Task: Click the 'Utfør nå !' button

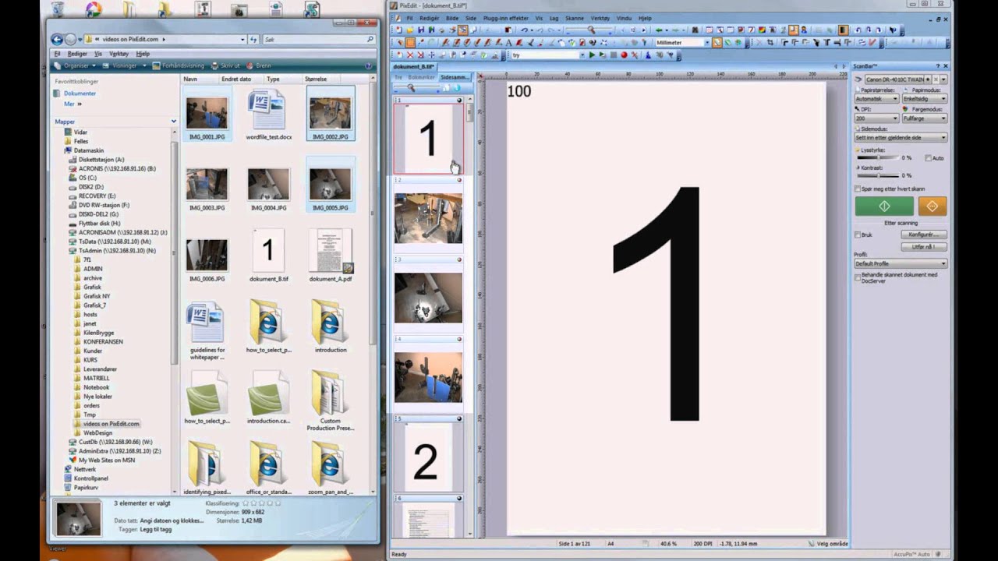Action: pos(924,246)
